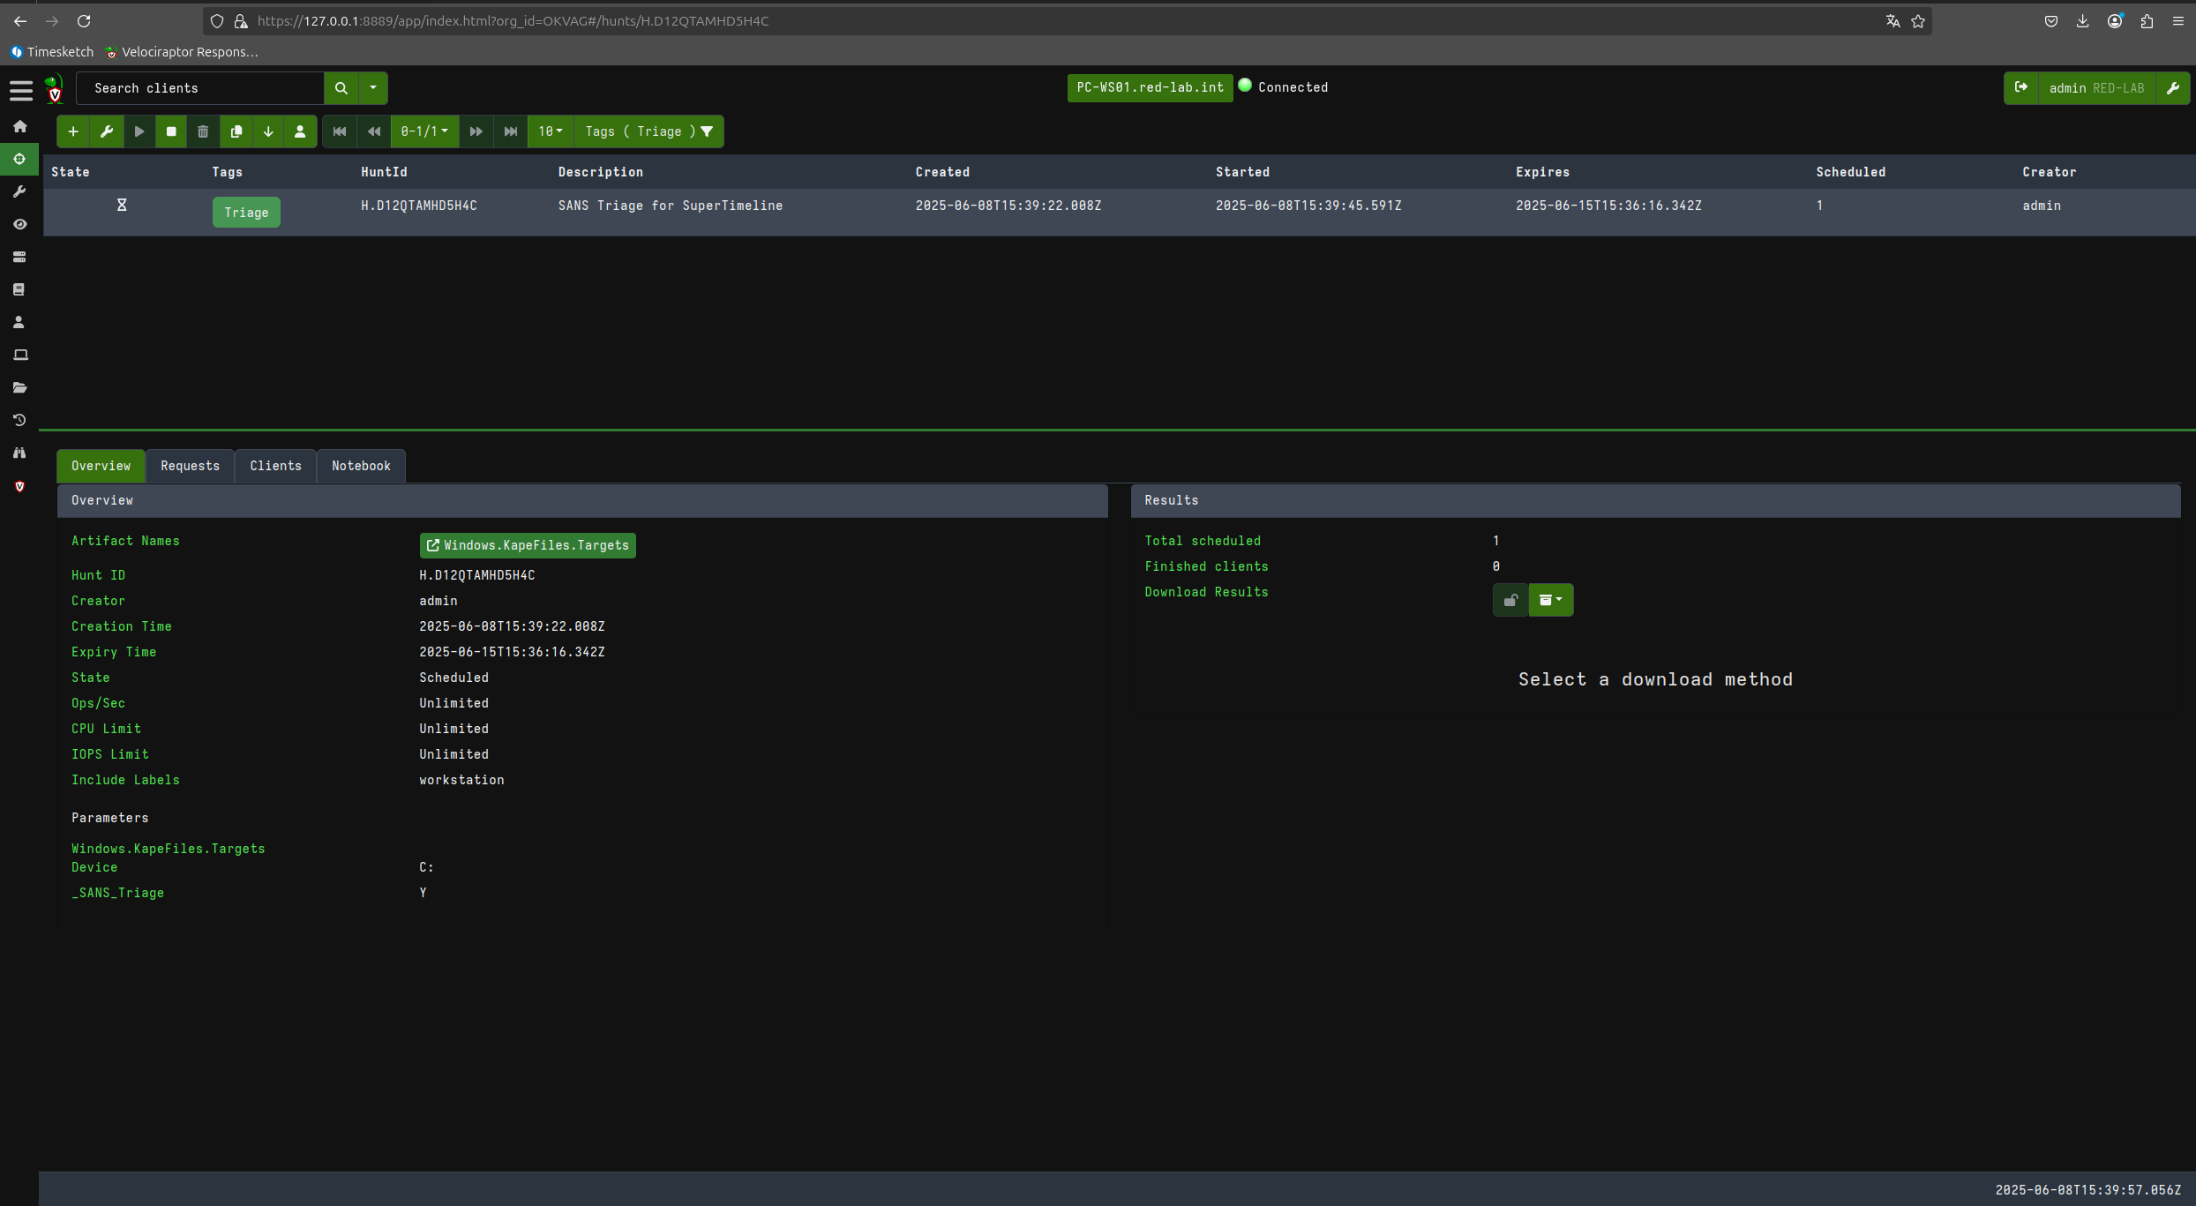Viewport: 2196px width, 1206px height.
Task: Run the selected hunt play button
Action: pyautogui.click(x=139, y=131)
